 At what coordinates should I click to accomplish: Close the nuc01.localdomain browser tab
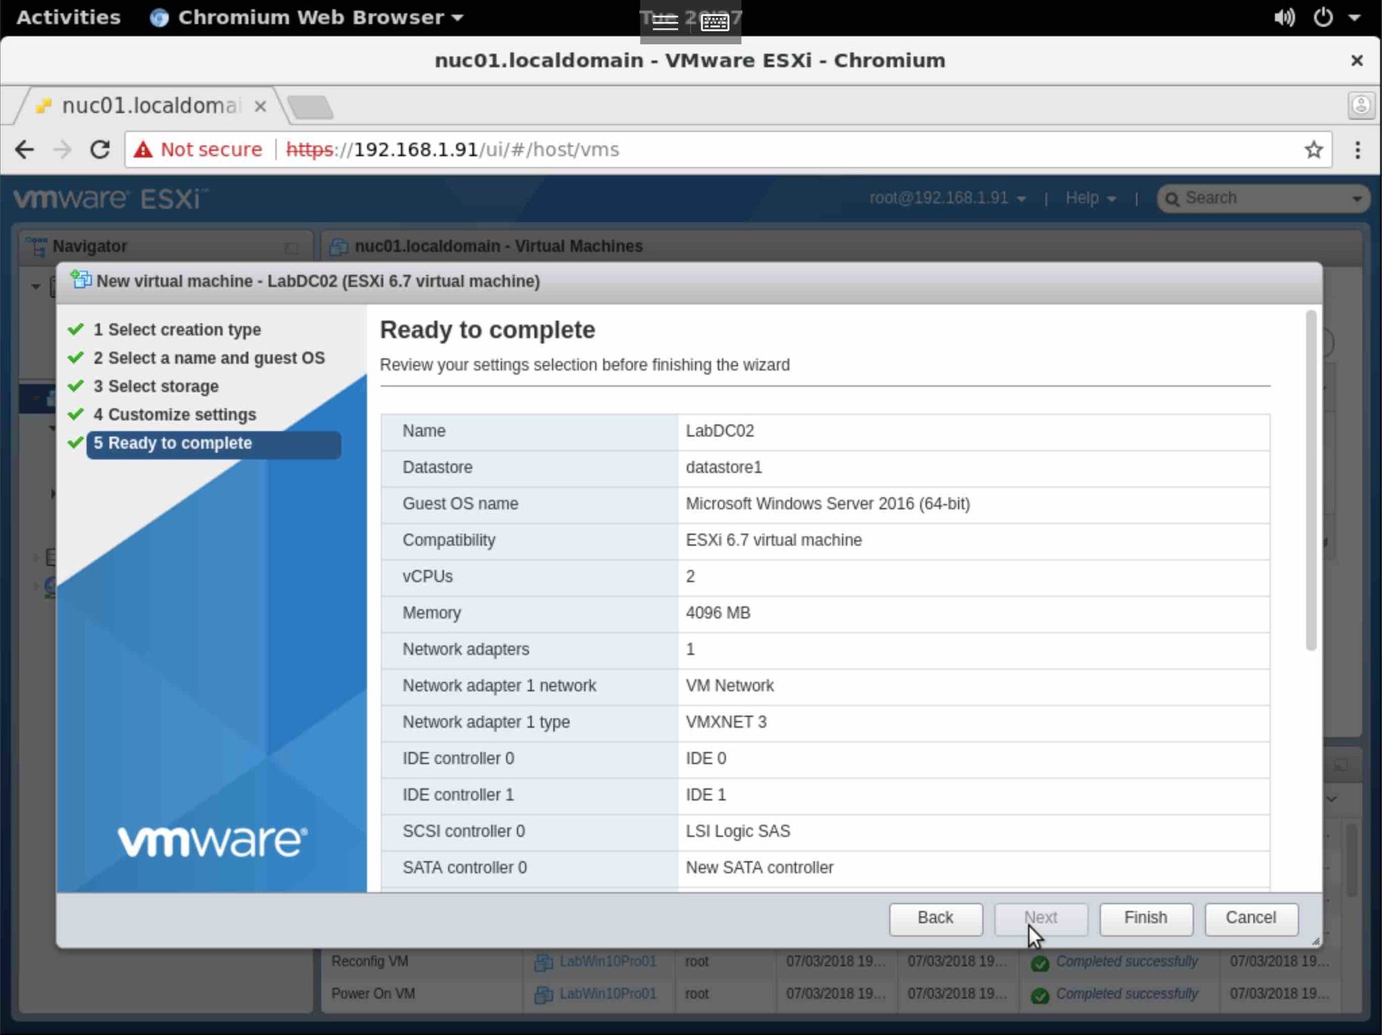click(261, 106)
